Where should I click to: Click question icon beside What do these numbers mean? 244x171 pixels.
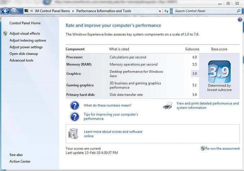point(75,105)
